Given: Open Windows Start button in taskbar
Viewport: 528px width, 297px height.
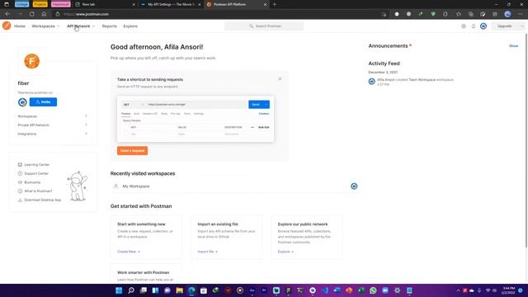Looking at the screenshot, I should tap(119, 290).
